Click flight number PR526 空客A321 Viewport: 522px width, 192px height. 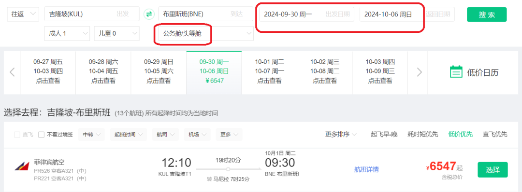tap(60, 171)
